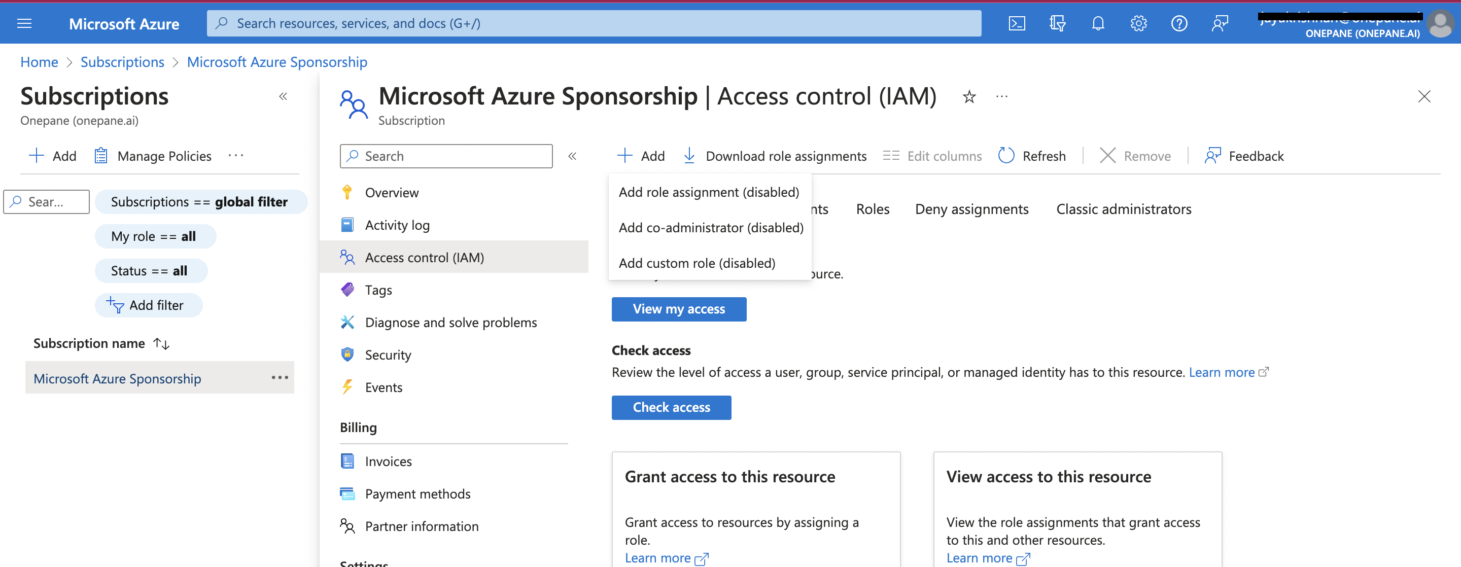1461x567 pixels.
Task: Edit the Subscriptions == global filter pill
Action: pos(201,202)
